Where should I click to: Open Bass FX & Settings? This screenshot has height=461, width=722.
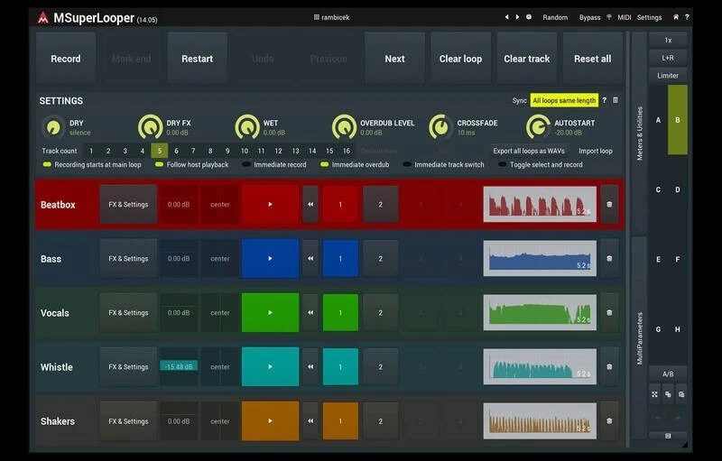point(128,259)
